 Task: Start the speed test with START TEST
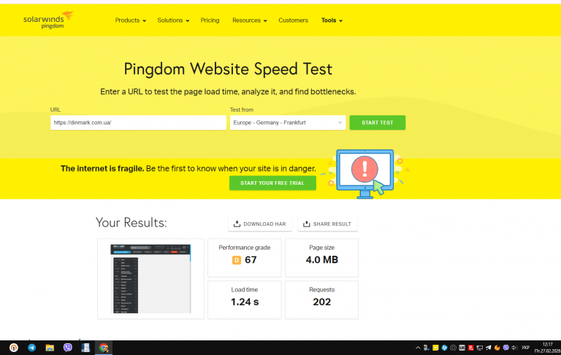click(378, 123)
